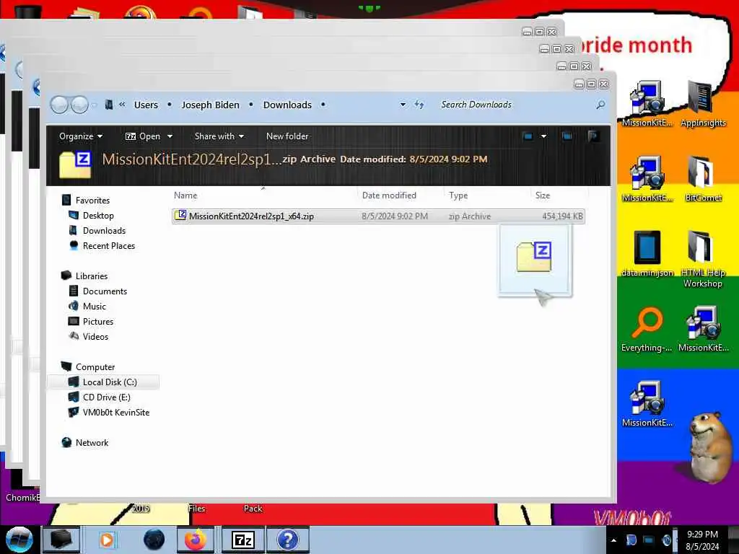Image resolution: width=739 pixels, height=554 pixels.
Task: Click the 7-Zip taskbar button
Action: coord(244,540)
